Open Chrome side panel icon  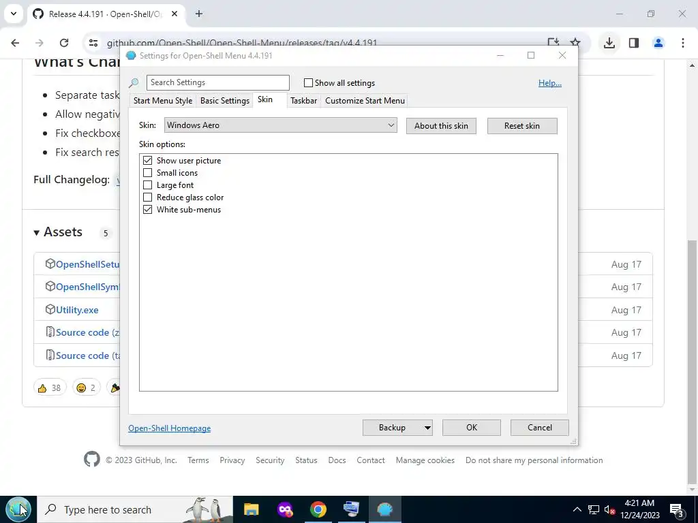[634, 43]
